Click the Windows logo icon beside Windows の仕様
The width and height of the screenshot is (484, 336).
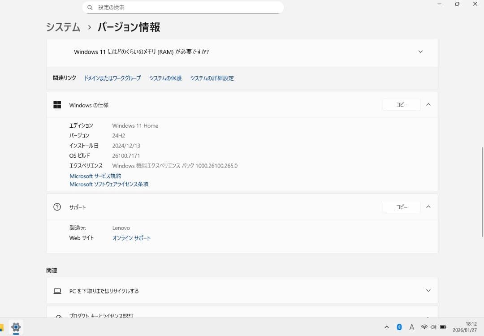click(x=57, y=105)
